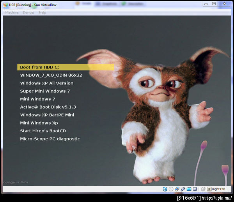
Task: Click the mouse integration status icon
Action: click(203, 189)
